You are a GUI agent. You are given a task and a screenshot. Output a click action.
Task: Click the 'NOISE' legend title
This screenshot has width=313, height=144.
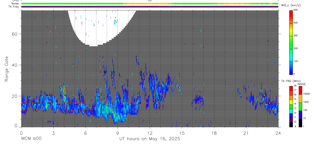(302, 84)
